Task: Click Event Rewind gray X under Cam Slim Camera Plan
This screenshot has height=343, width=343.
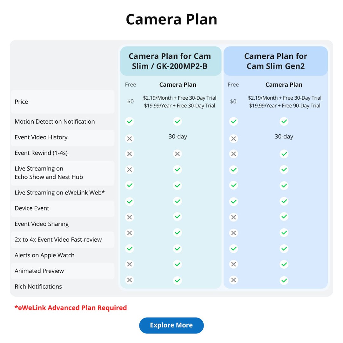Action: pyautogui.click(x=178, y=154)
